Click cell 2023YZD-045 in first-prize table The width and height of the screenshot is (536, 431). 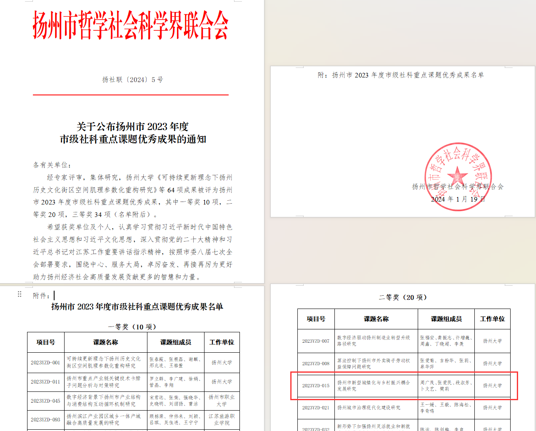pos(45,401)
